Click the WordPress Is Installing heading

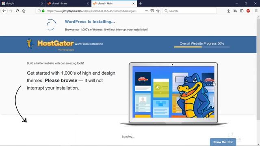(90, 21)
